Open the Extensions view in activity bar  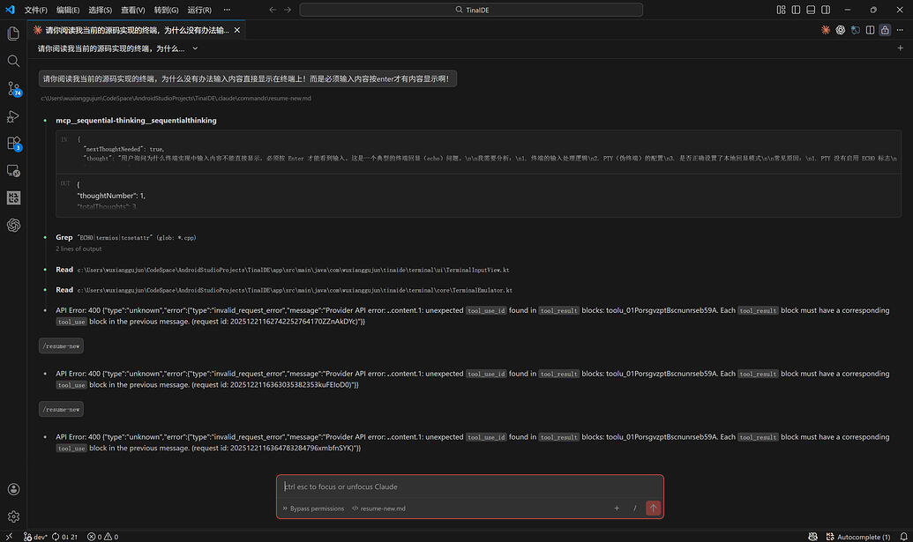click(x=13, y=143)
